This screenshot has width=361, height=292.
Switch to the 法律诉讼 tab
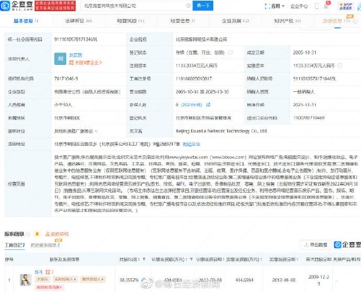pos(79,21)
